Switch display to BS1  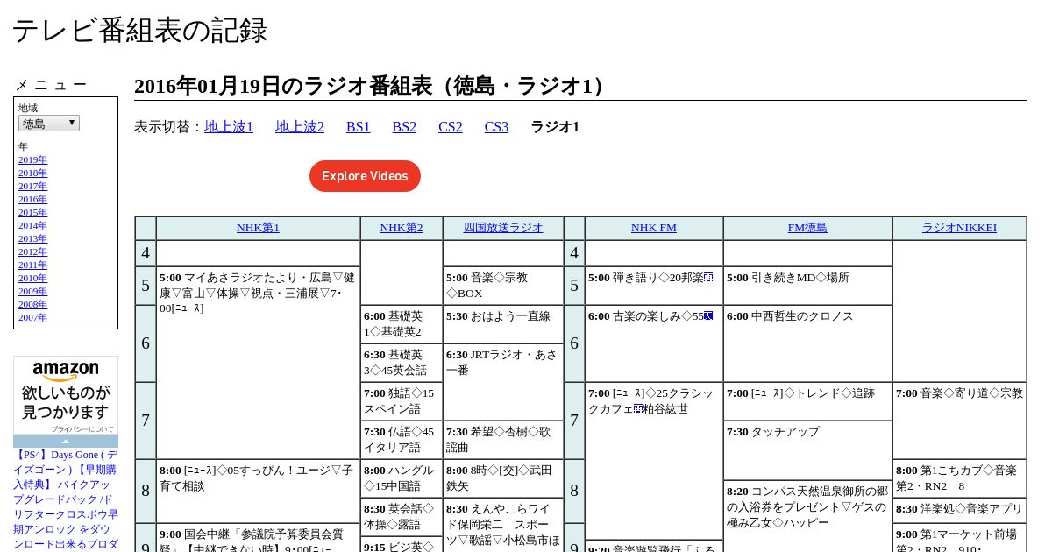(359, 127)
